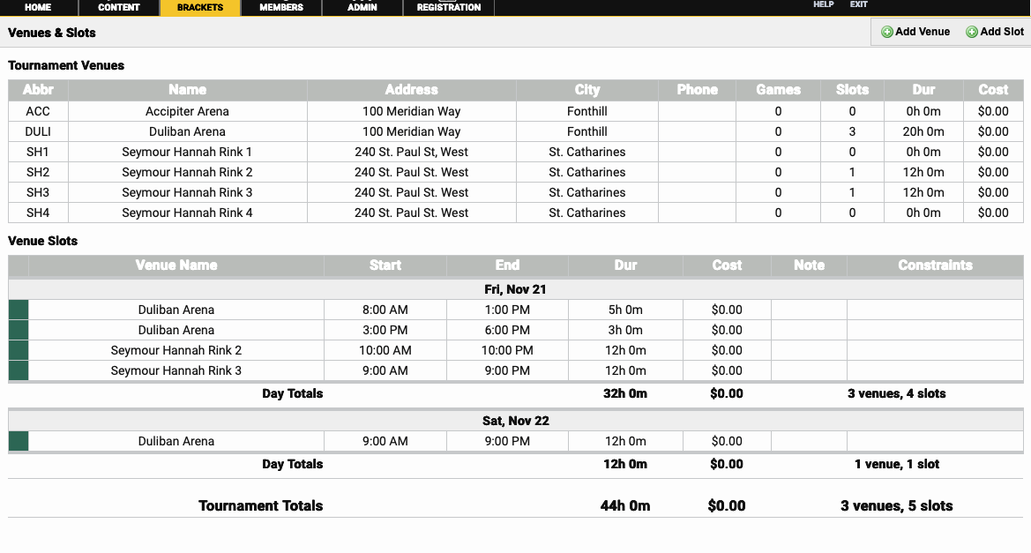
Task: Select Seymour Hannah Rink 1 venue name
Action: tap(187, 152)
